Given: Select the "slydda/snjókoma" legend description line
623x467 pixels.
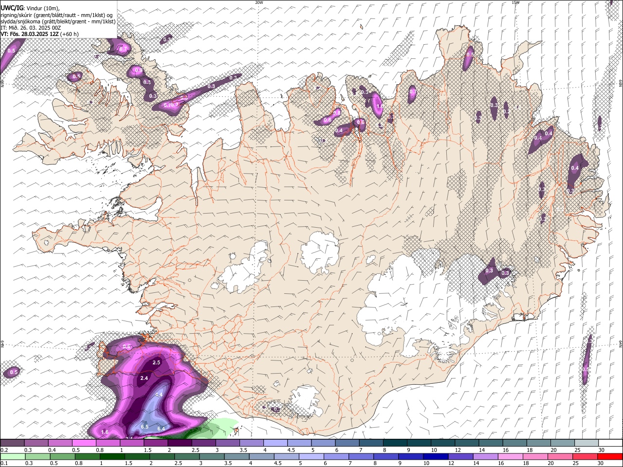Looking at the screenshot, I should coord(58,21).
